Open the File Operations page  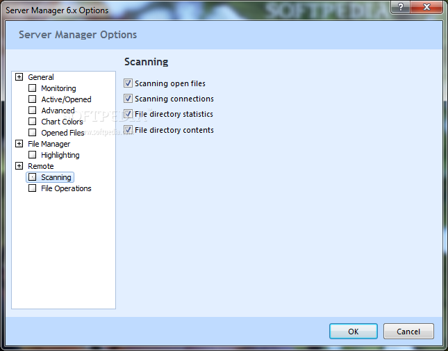pos(66,188)
